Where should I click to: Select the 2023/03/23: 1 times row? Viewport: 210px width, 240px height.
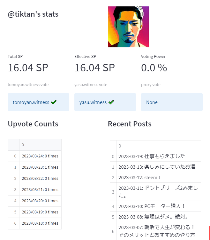coord(34,167)
